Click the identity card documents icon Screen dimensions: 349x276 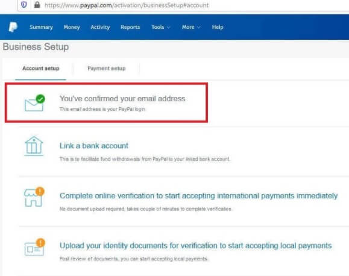34,247
